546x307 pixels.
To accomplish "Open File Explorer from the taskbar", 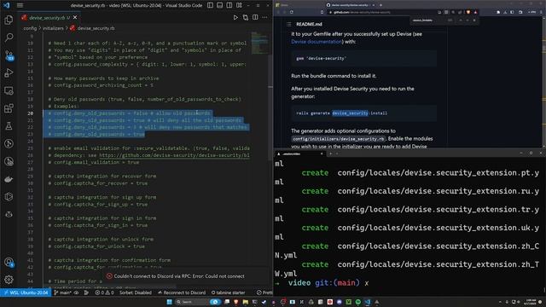I will (x=246, y=302).
